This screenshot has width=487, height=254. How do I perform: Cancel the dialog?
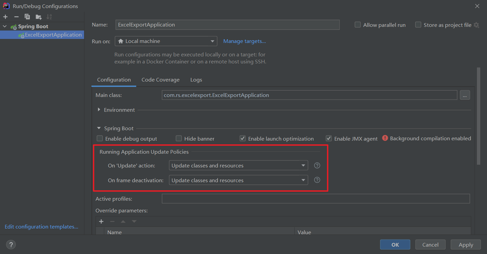430,245
